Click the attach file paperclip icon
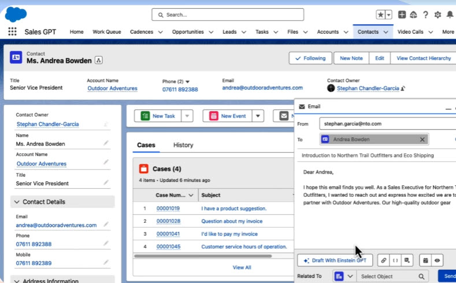456x283 pixels. 383,260
